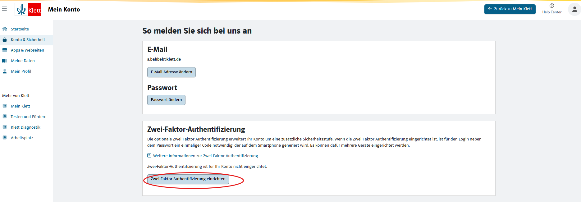The image size is (581, 202).
Task: Open Apps & Webseiten section
Action: (x=27, y=50)
